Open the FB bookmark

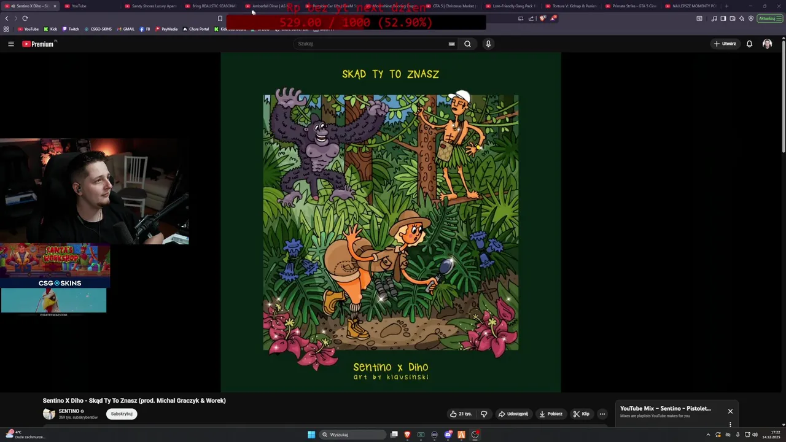point(145,29)
